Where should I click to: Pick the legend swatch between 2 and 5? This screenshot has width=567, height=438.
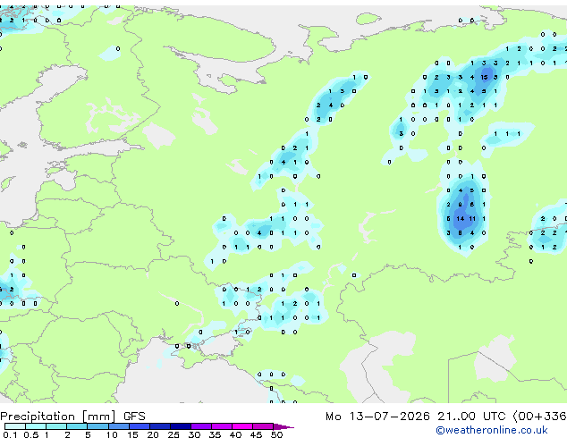[77, 426]
